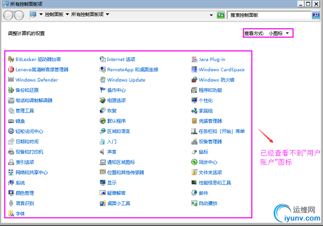Open 文件夹选项 link
Image resolution: width=323 pixels, height=226 pixels.
click(x=210, y=172)
